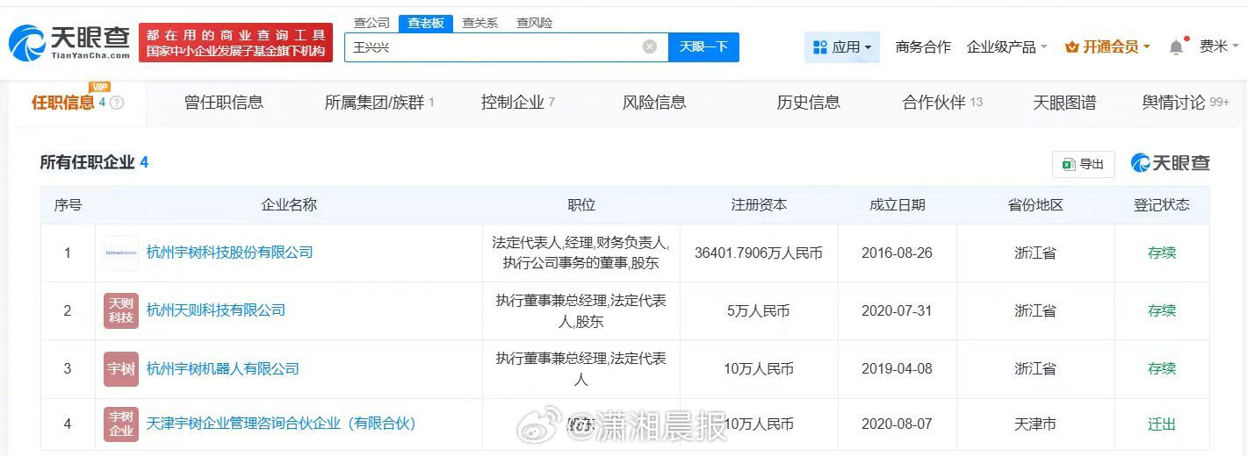Click the 迁出 status in row 4
The width and height of the screenshot is (1247, 456).
click(x=1162, y=424)
